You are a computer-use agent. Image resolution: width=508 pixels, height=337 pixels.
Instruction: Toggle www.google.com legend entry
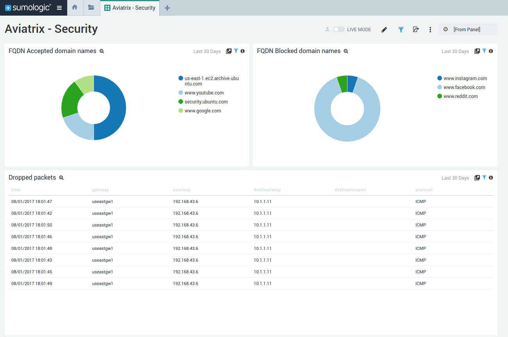(x=200, y=111)
